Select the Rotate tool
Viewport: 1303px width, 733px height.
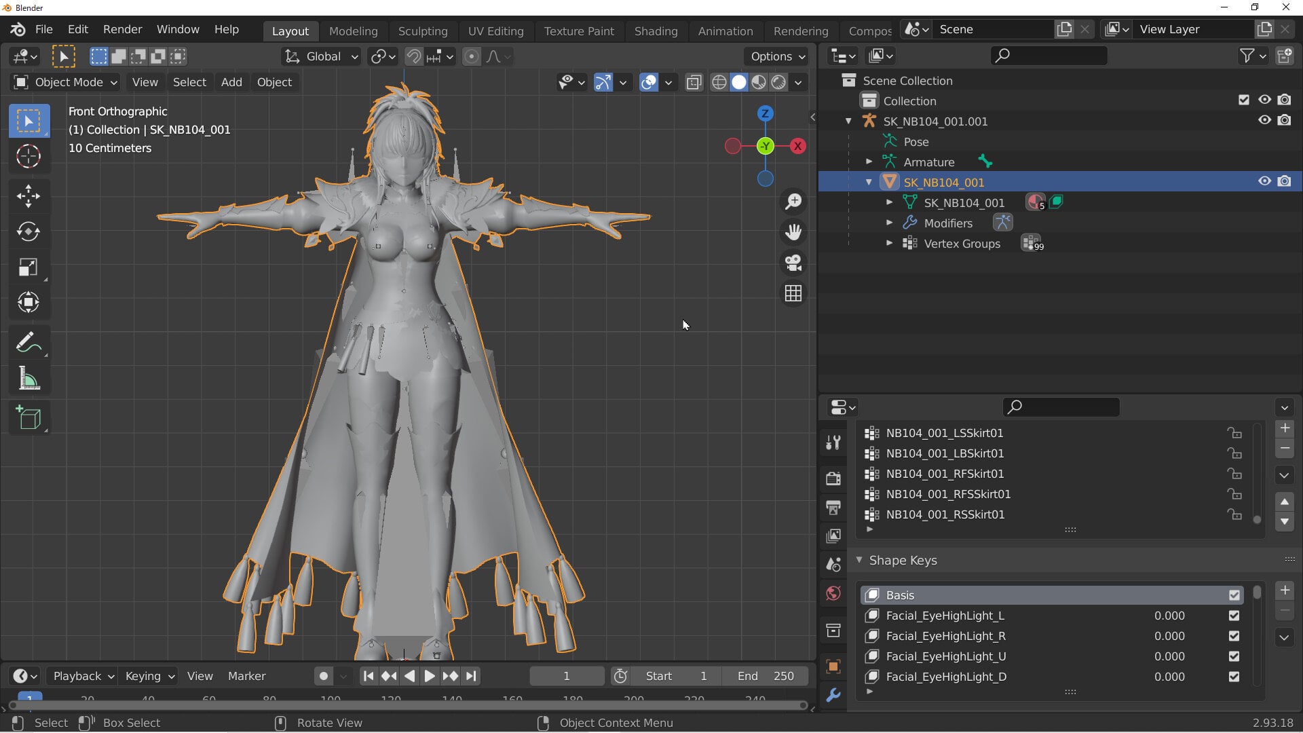29,231
